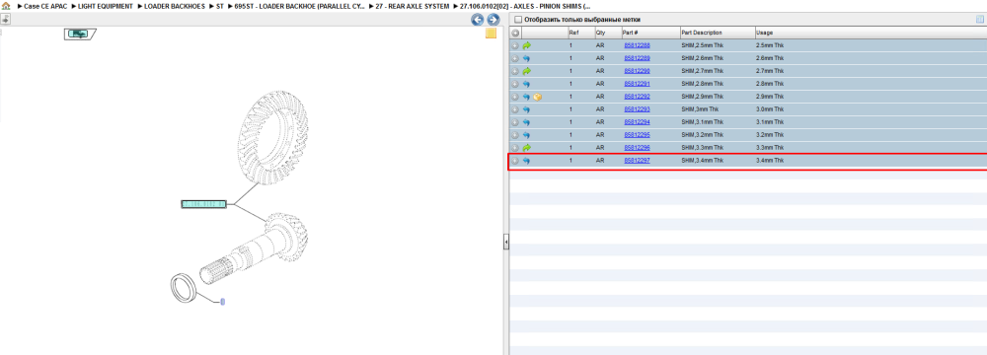Click the blue arrow icon for part 85812291
Viewport: 987px width, 355px height.
[x=527, y=84]
